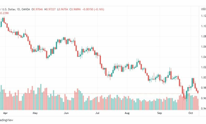Open the TradingView attribution link
This screenshot has height=124, width=206.
coord(6,120)
